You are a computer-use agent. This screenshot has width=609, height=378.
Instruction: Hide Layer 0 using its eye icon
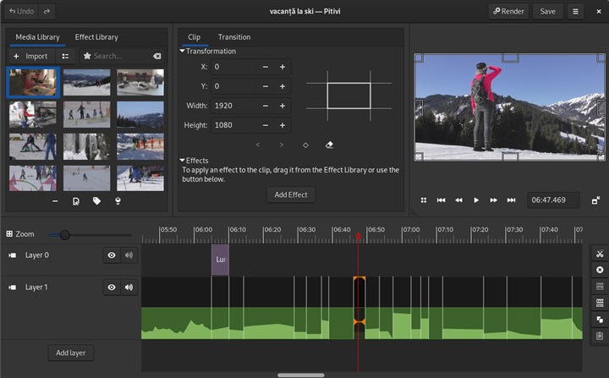112,255
